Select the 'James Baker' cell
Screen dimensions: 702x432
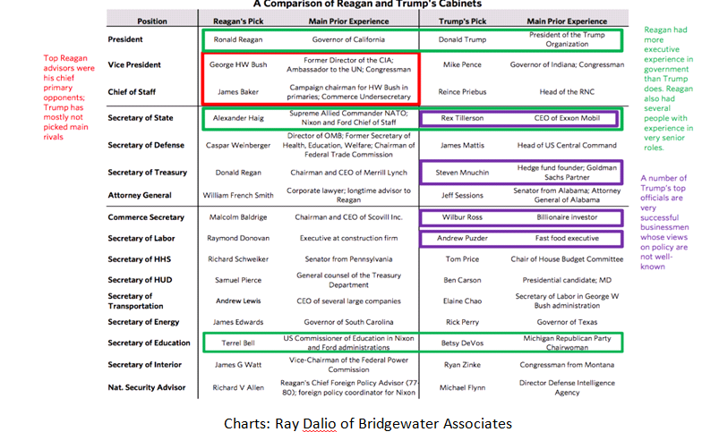[x=238, y=91]
